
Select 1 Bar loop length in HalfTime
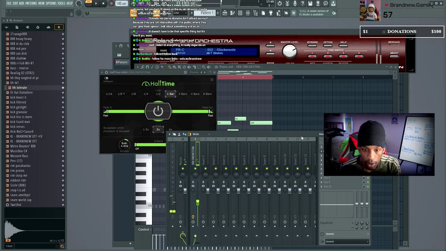170,94
